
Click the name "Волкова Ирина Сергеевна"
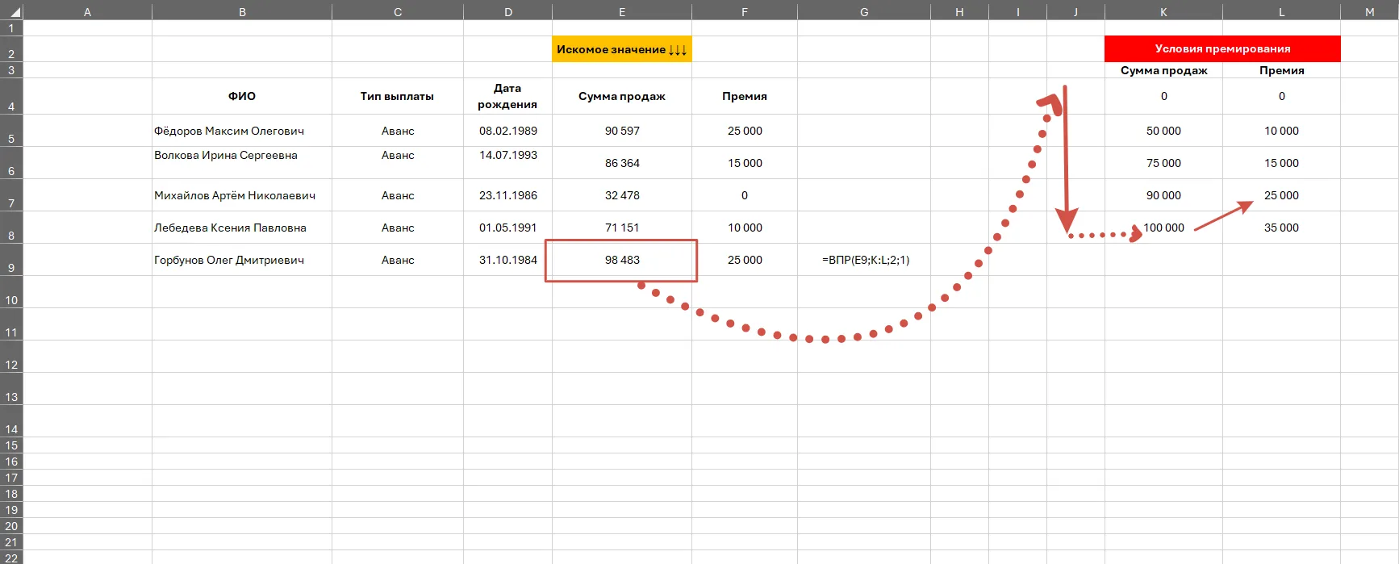tap(226, 155)
